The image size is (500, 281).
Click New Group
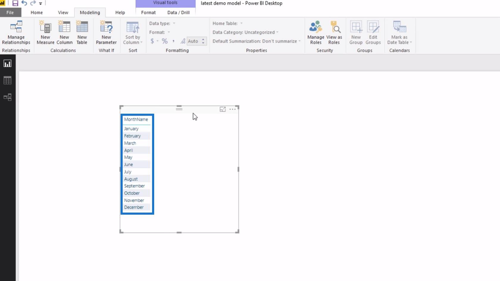[356, 33]
